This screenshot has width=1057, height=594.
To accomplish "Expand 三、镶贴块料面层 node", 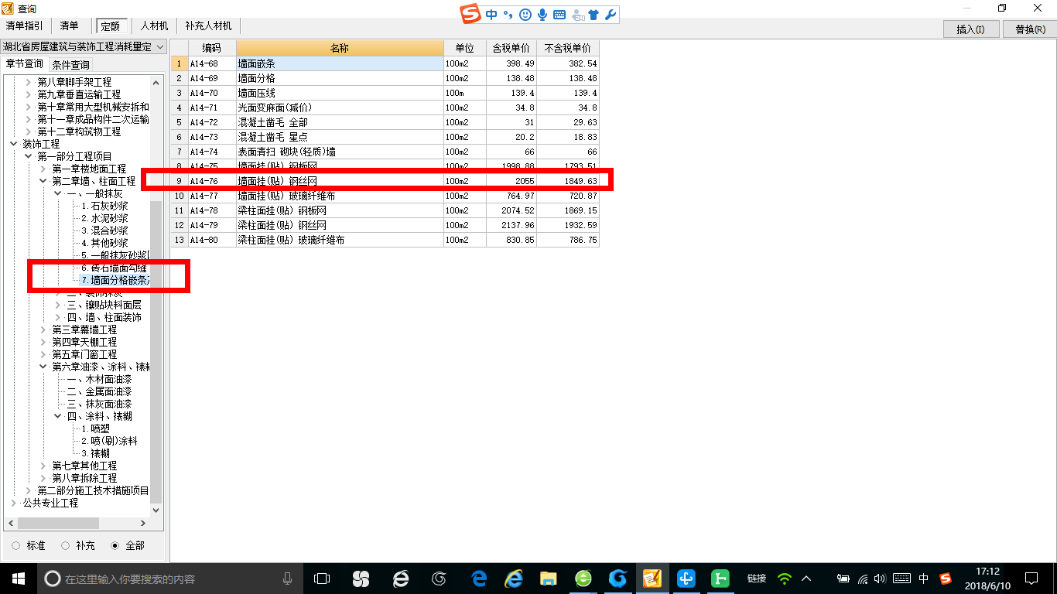I will point(58,305).
